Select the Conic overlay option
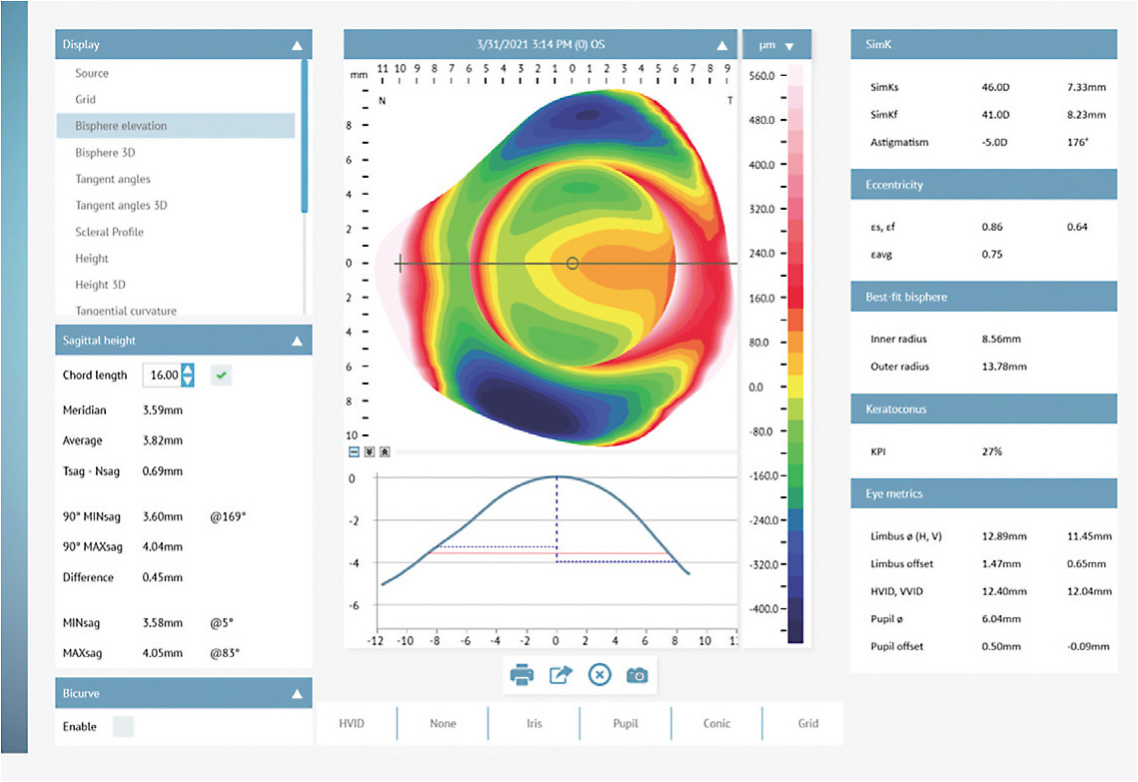This screenshot has height=782, width=1138. tap(716, 723)
